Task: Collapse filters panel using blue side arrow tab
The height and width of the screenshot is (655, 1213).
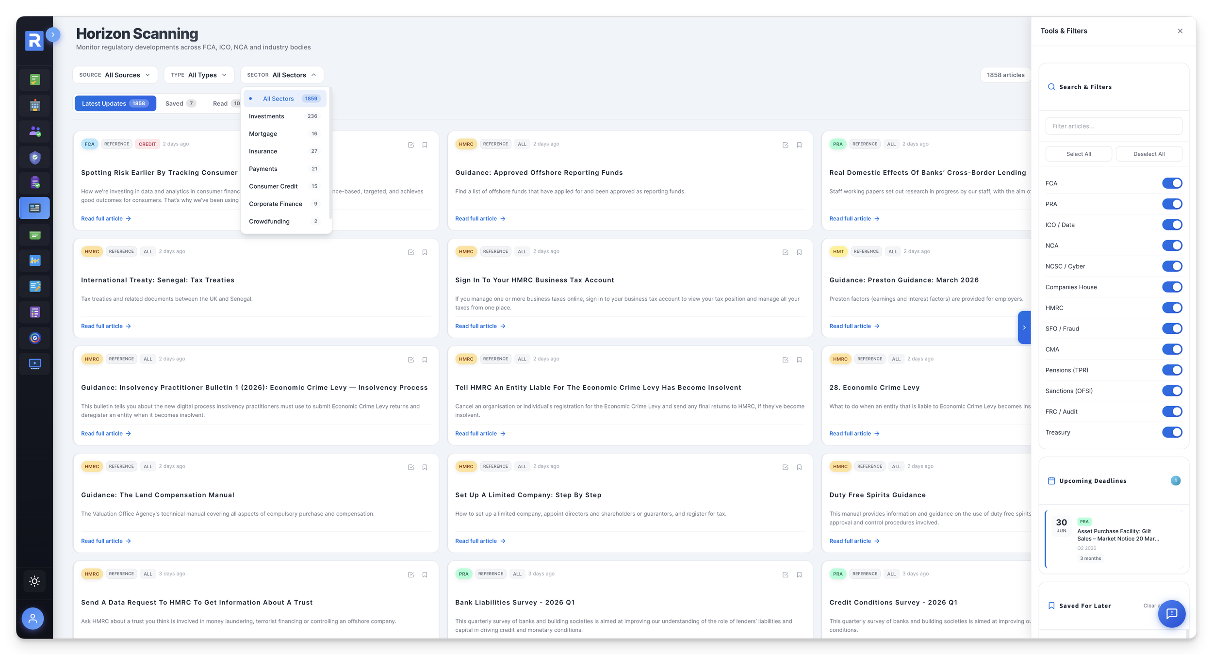Action: (x=1024, y=327)
